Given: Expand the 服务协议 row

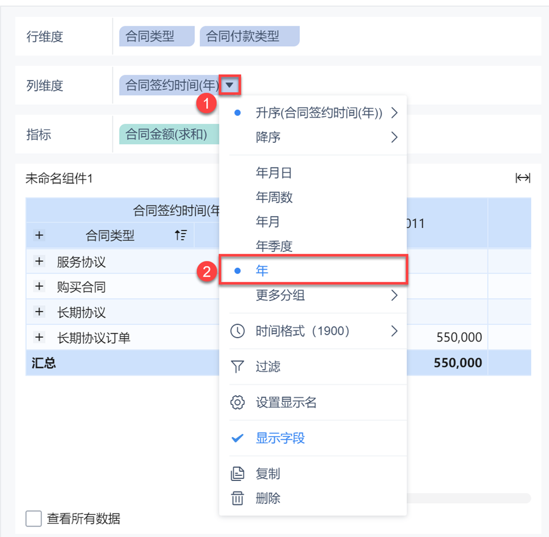Looking at the screenshot, I should click(x=39, y=262).
